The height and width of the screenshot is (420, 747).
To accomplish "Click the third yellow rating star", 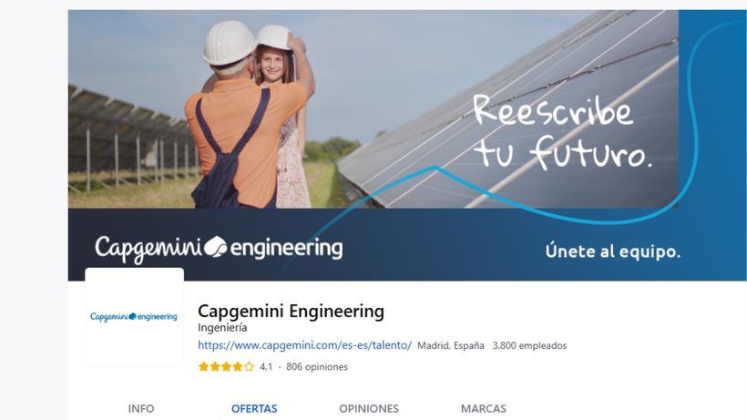I will (226, 366).
